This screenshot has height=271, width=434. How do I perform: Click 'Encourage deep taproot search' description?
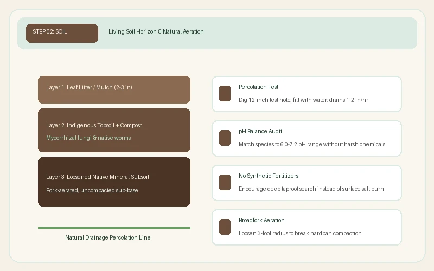coord(311,189)
